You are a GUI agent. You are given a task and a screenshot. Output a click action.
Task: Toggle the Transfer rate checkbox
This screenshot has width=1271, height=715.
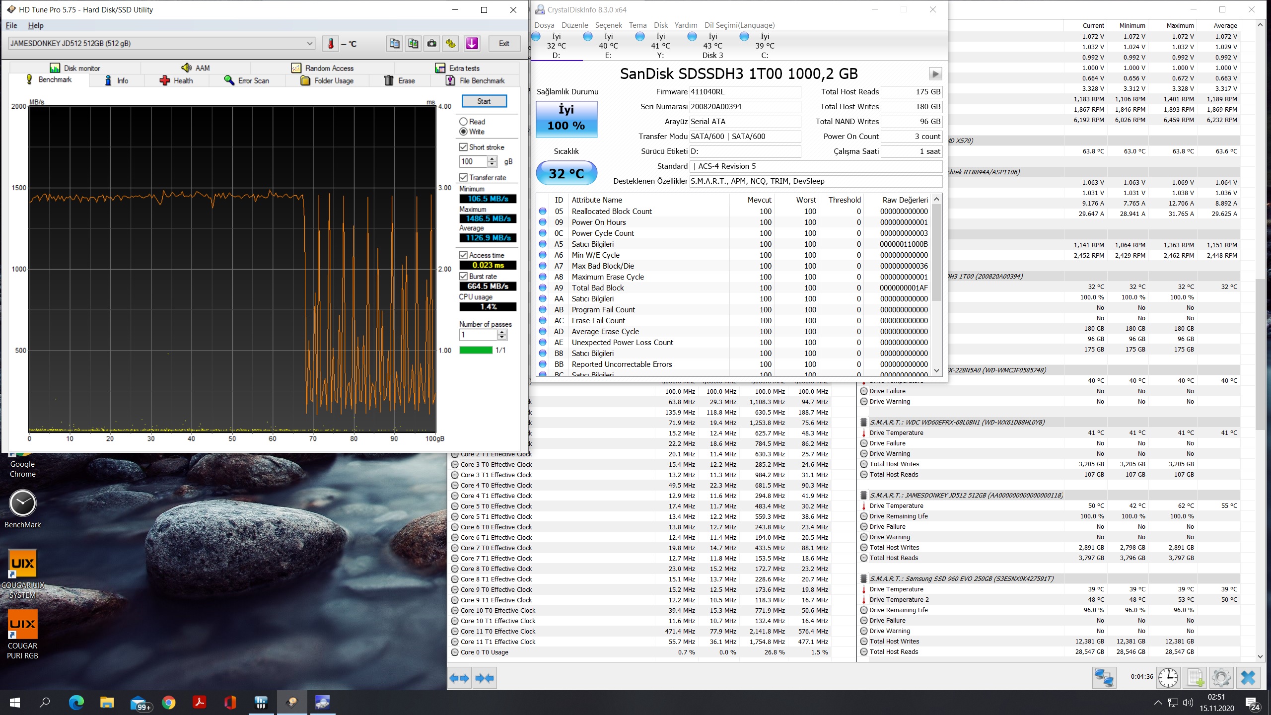(463, 177)
